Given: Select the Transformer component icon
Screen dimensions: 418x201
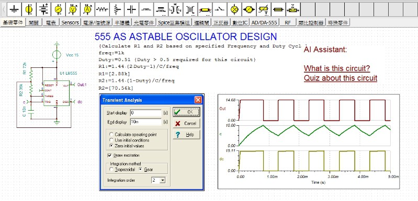Looking at the screenshot, I should pyautogui.click(x=190, y=9).
